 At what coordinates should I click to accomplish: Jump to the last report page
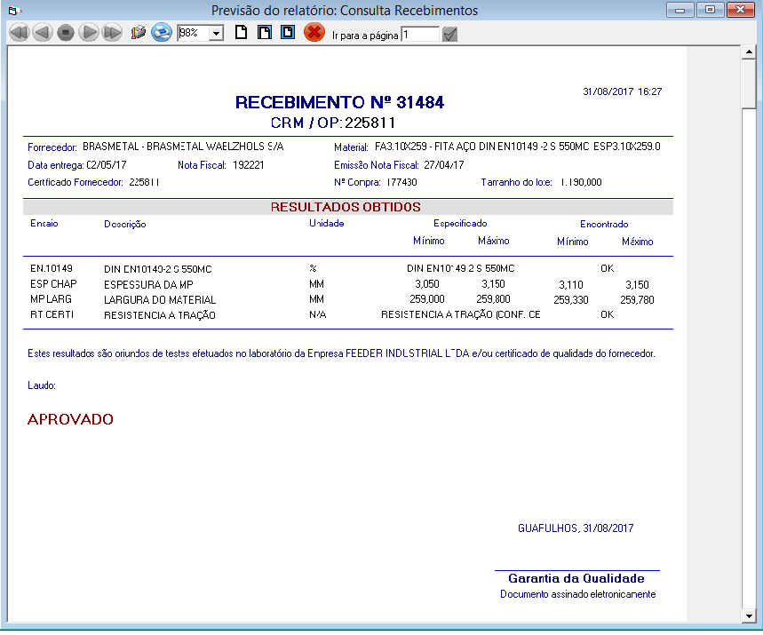pos(113,33)
